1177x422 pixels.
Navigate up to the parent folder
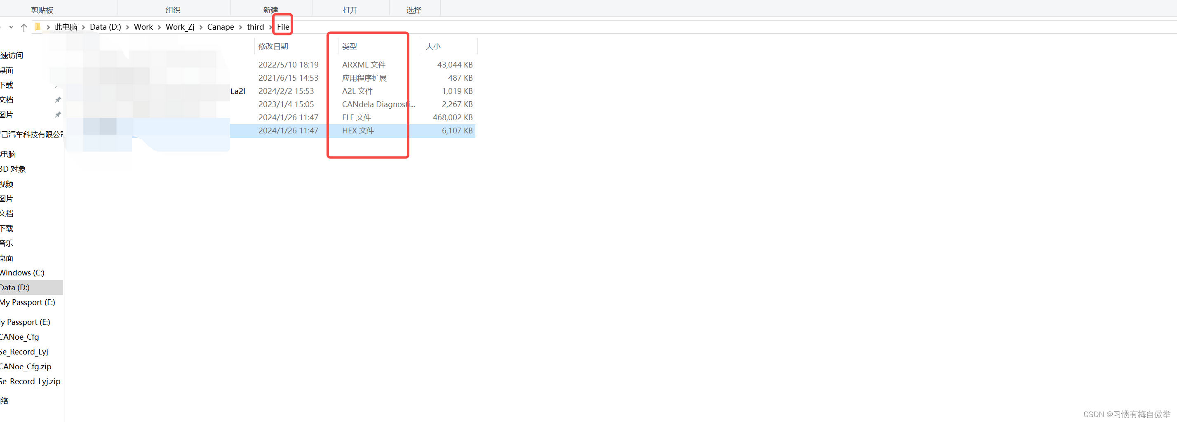click(x=23, y=27)
